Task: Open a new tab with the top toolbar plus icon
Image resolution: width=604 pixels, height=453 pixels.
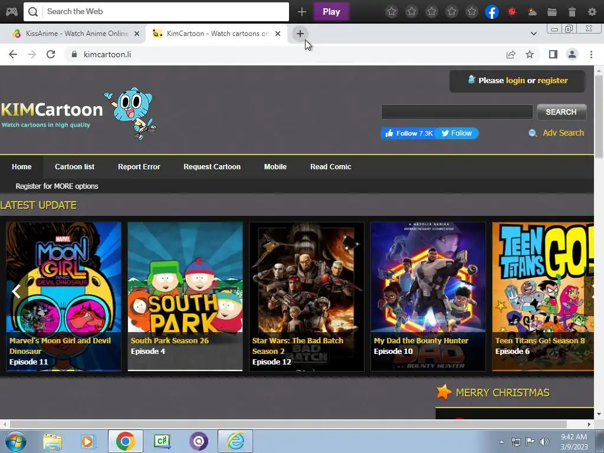Action: point(302,12)
